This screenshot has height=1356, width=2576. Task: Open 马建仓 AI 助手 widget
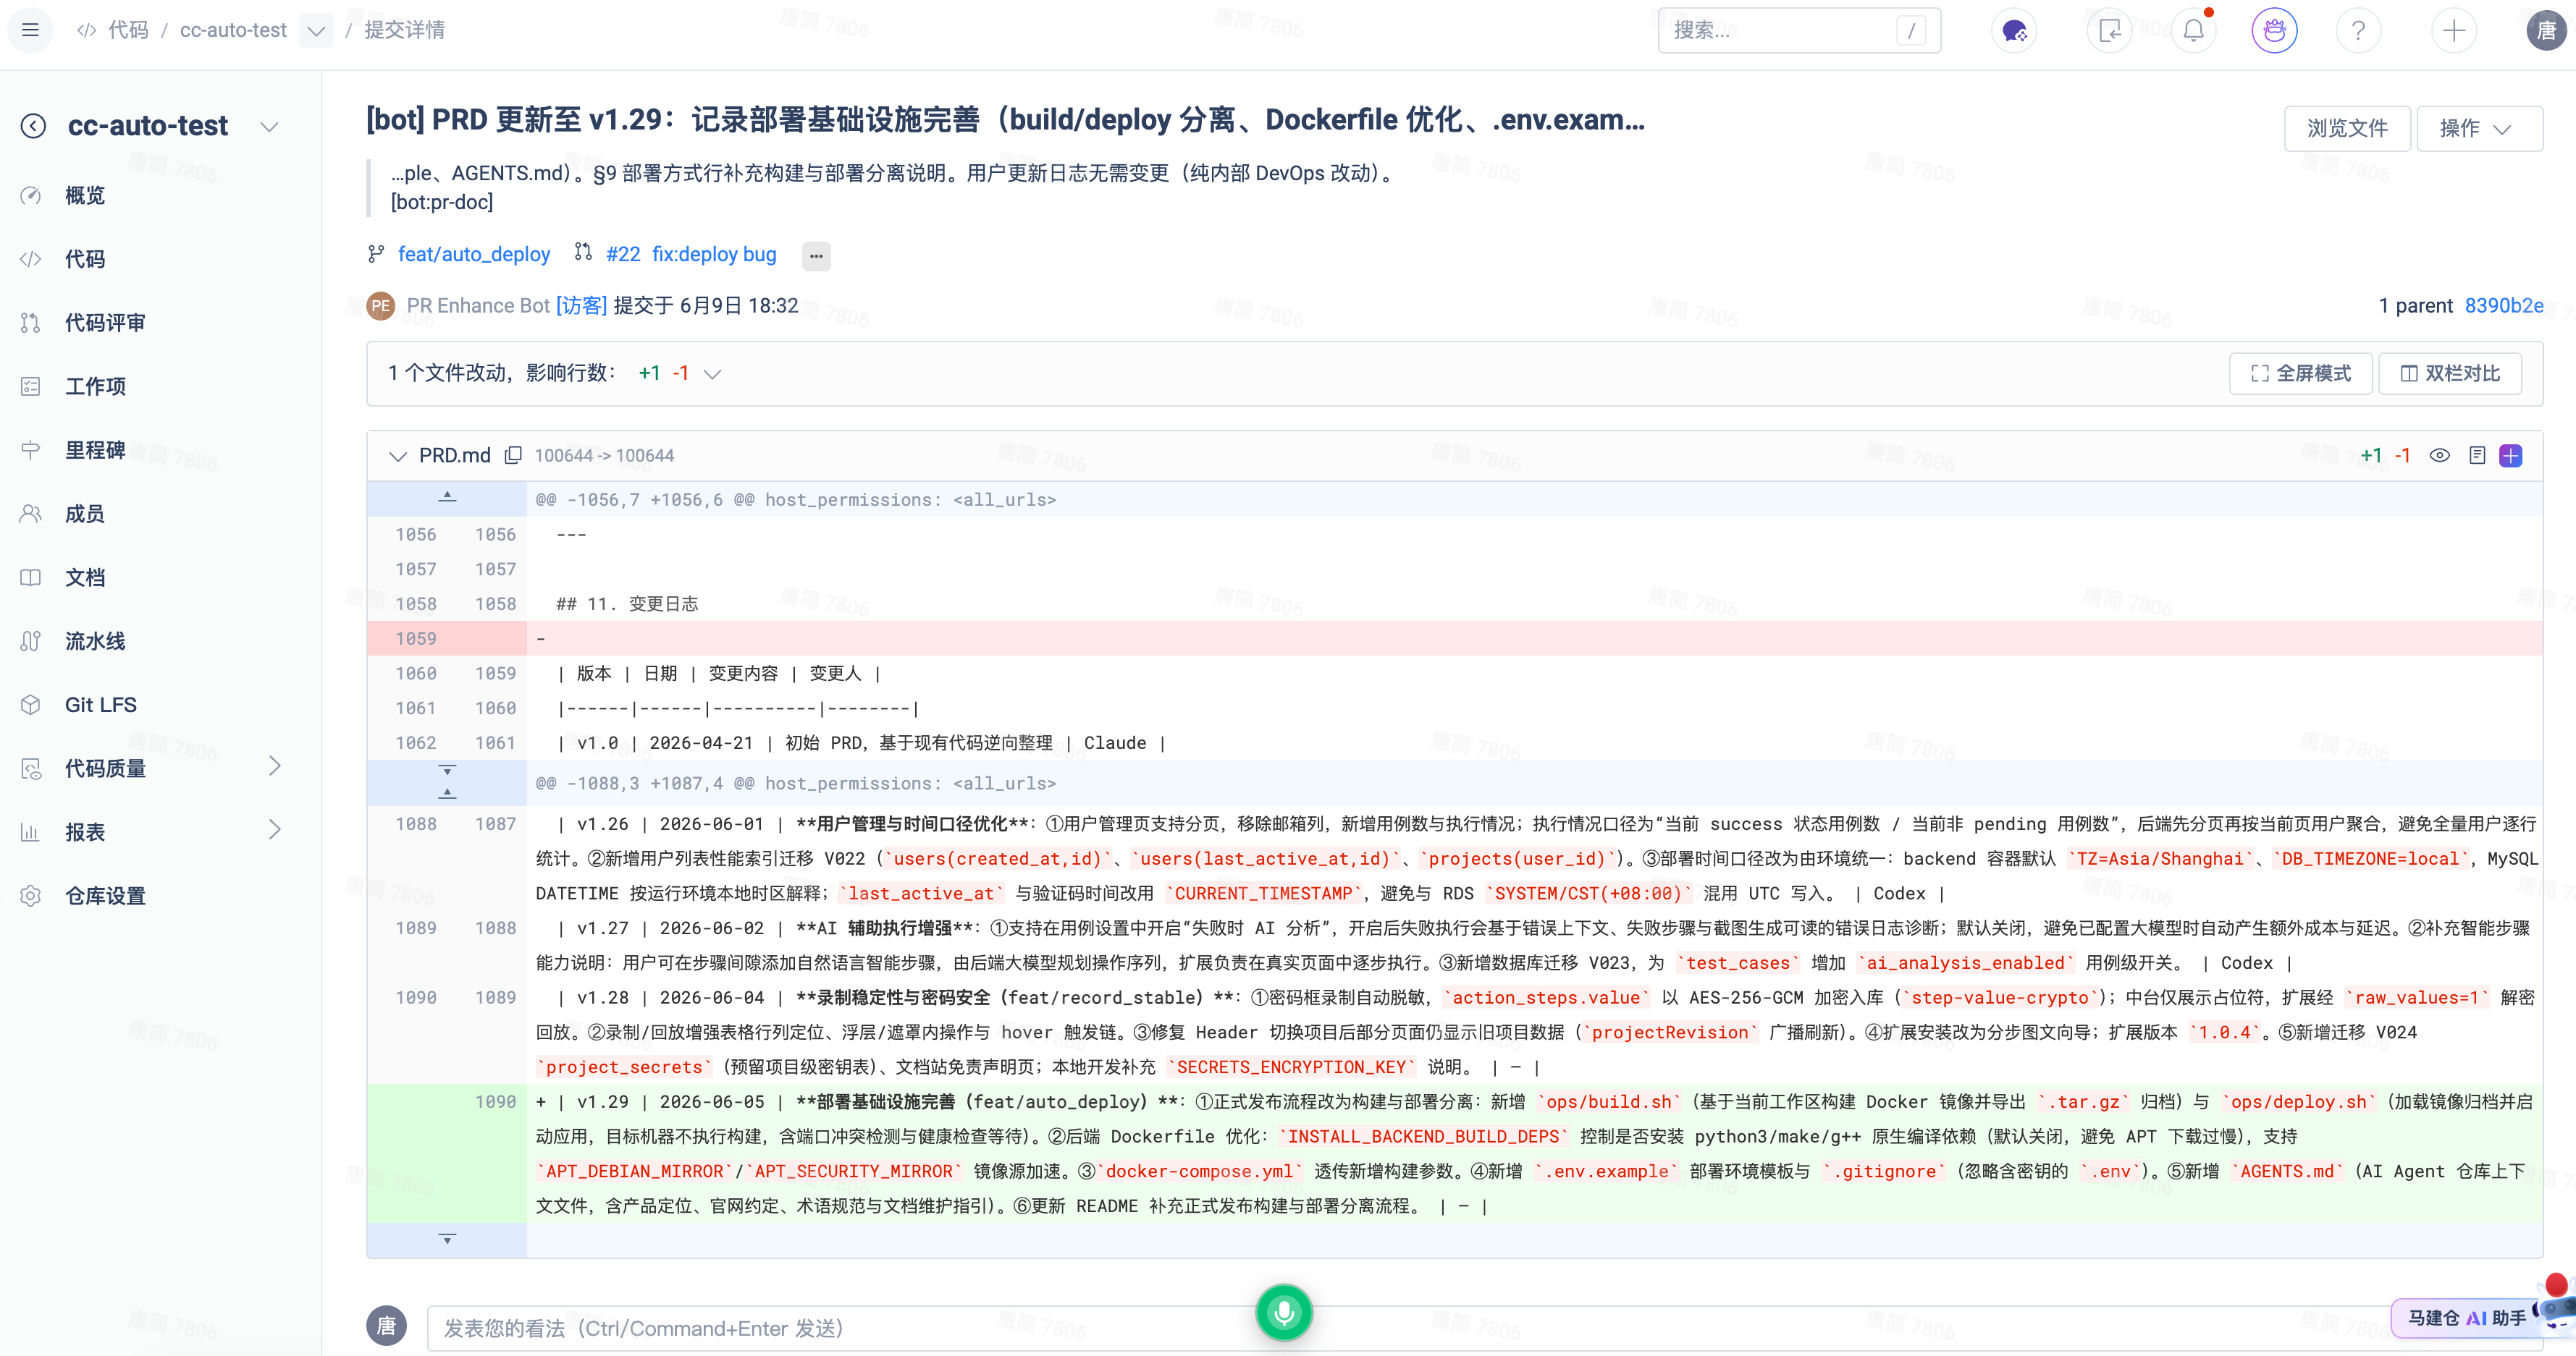click(2465, 1317)
